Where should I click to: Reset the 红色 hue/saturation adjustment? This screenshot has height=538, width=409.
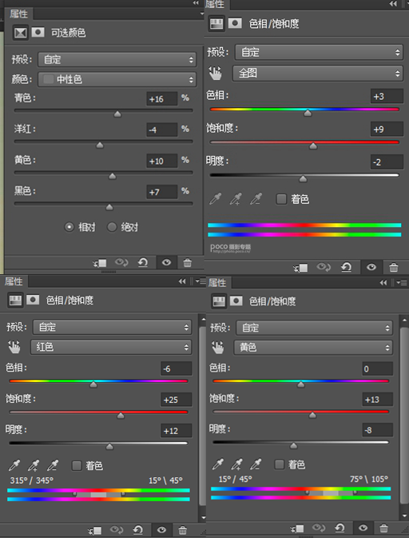pos(138,530)
